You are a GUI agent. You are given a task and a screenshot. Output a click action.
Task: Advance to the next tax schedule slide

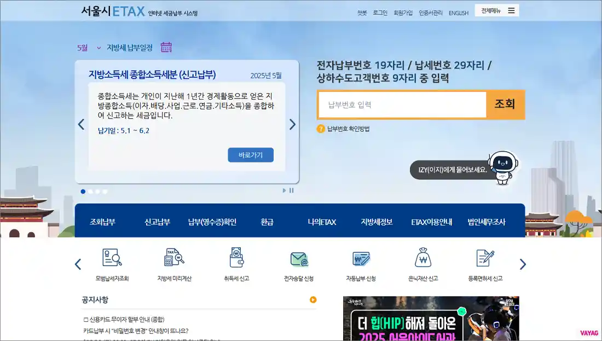(293, 124)
